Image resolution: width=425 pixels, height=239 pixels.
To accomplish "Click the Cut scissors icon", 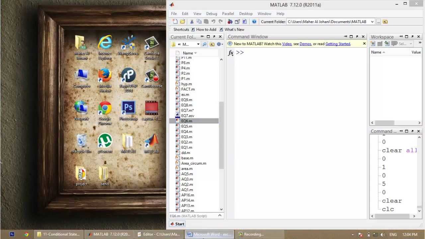I will coord(192,22).
